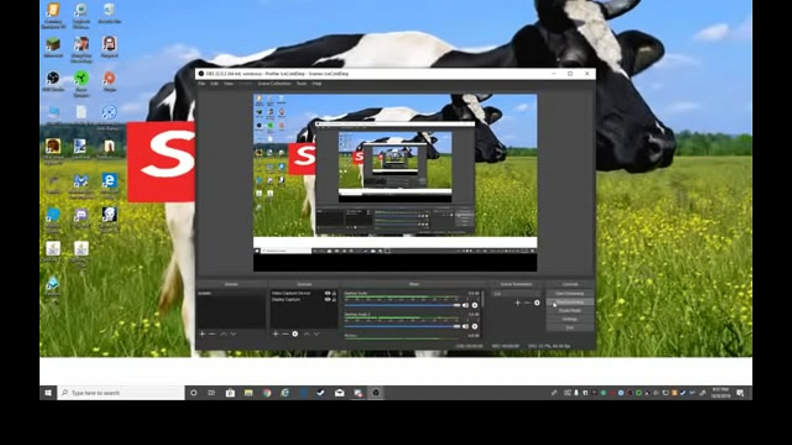Open Desktop Audio settings gear in Mixer
This screenshot has width=792, height=445.
[x=475, y=305]
